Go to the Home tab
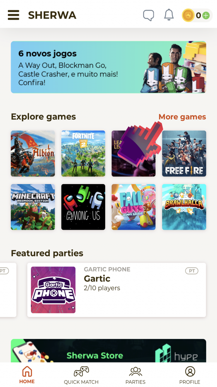 27,375
